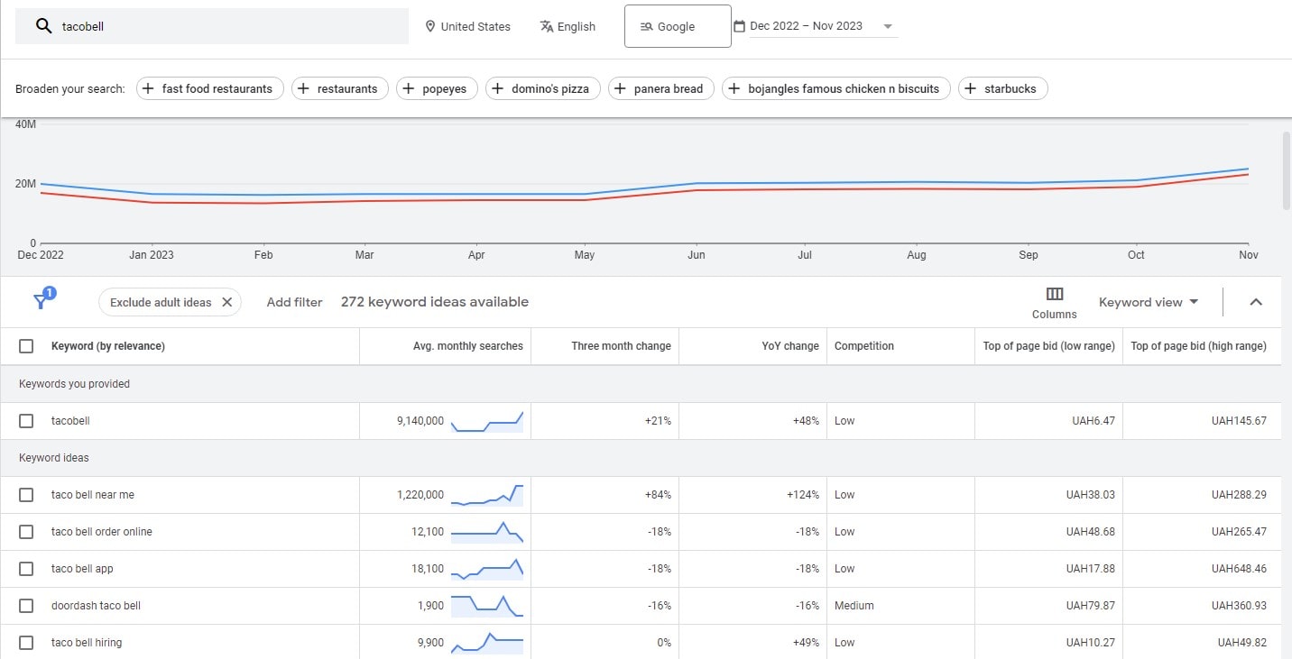The width and height of the screenshot is (1292, 659).
Task: Click the 272 keyword ideas available text
Action: [x=435, y=302]
